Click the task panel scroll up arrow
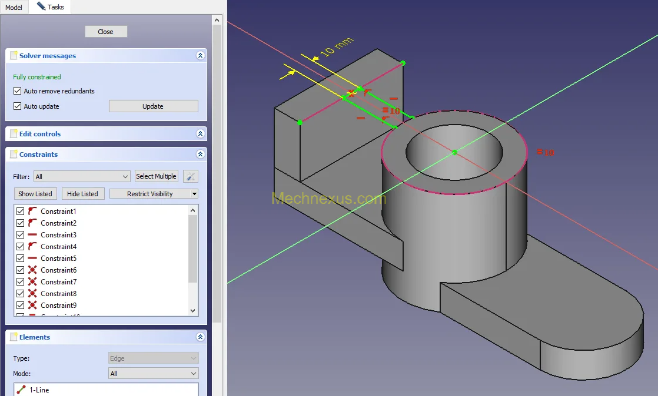 217,20
